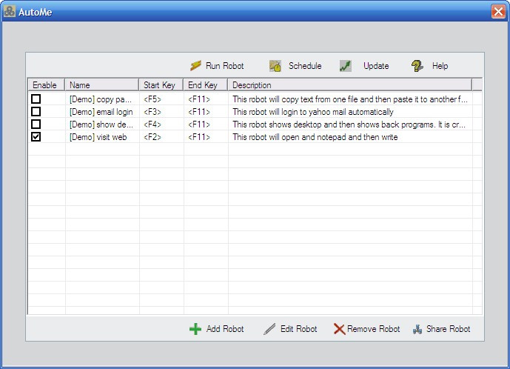Viewport: 510px width, 369px height.
Task: Click the Add Robot label
Action: 225,329
